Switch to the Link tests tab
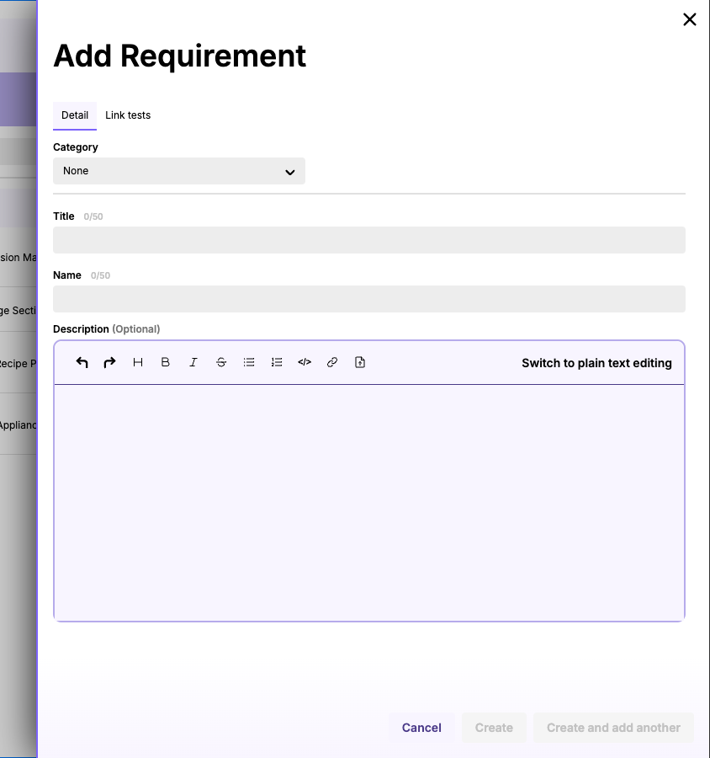The width and height of the screenshot is (710, 758). click(127, 115)
